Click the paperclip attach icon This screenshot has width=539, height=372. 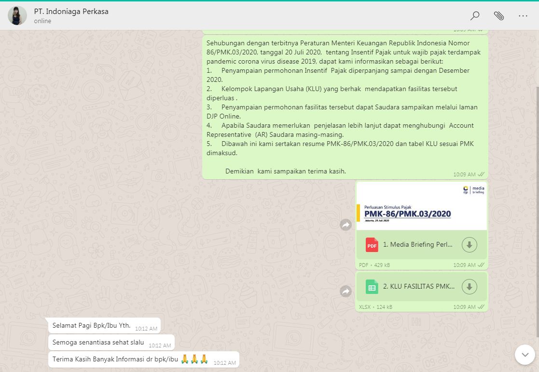499,16
